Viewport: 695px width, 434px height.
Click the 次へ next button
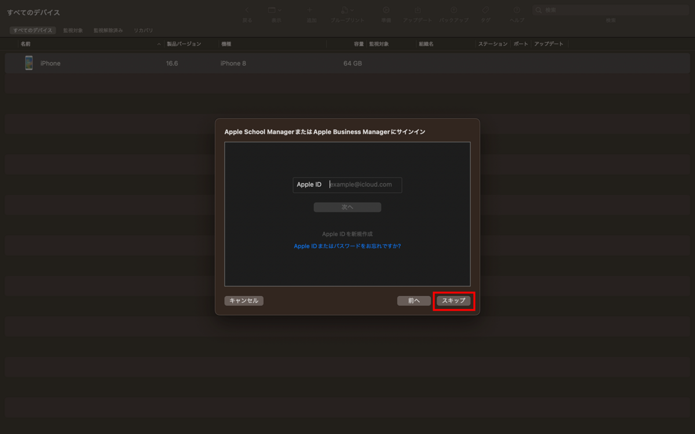point(348,207)
